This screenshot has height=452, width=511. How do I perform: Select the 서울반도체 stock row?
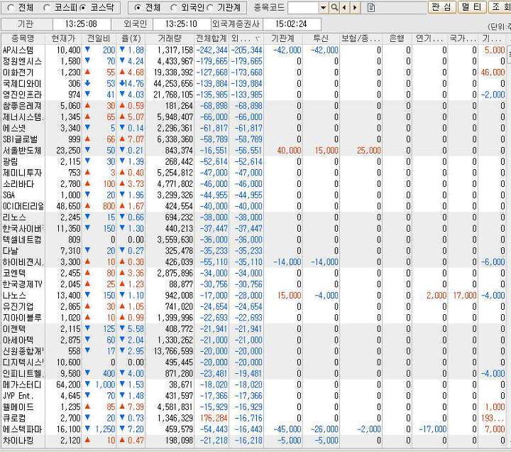click(x=254, y=151)
